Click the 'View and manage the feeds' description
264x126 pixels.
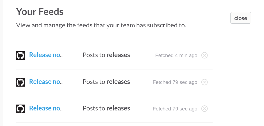(101, 25)
